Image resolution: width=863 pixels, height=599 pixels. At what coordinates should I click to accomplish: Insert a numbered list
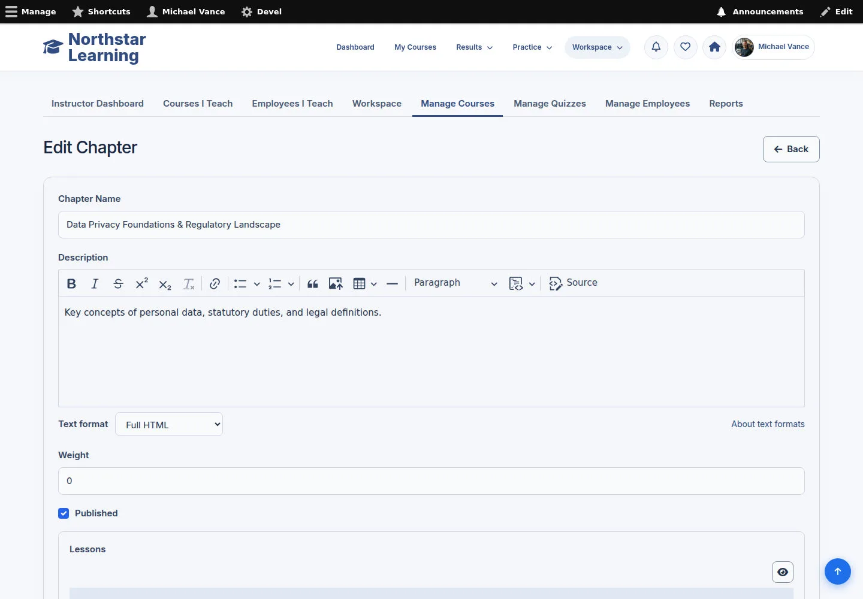[x=274, y=283]
